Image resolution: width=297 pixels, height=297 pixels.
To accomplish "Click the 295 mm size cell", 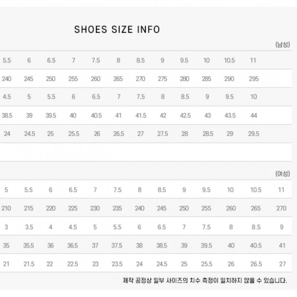I will (254, 79).
